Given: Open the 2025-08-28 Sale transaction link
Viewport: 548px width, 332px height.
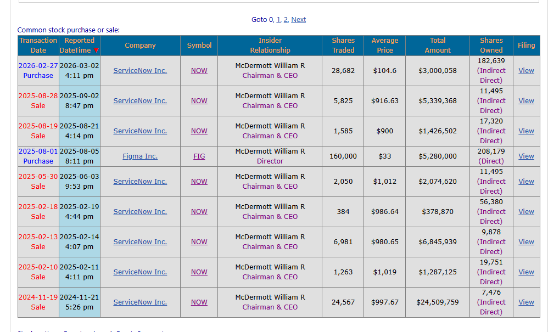Looking at the screenshot, I should click(x=38, y=100).
